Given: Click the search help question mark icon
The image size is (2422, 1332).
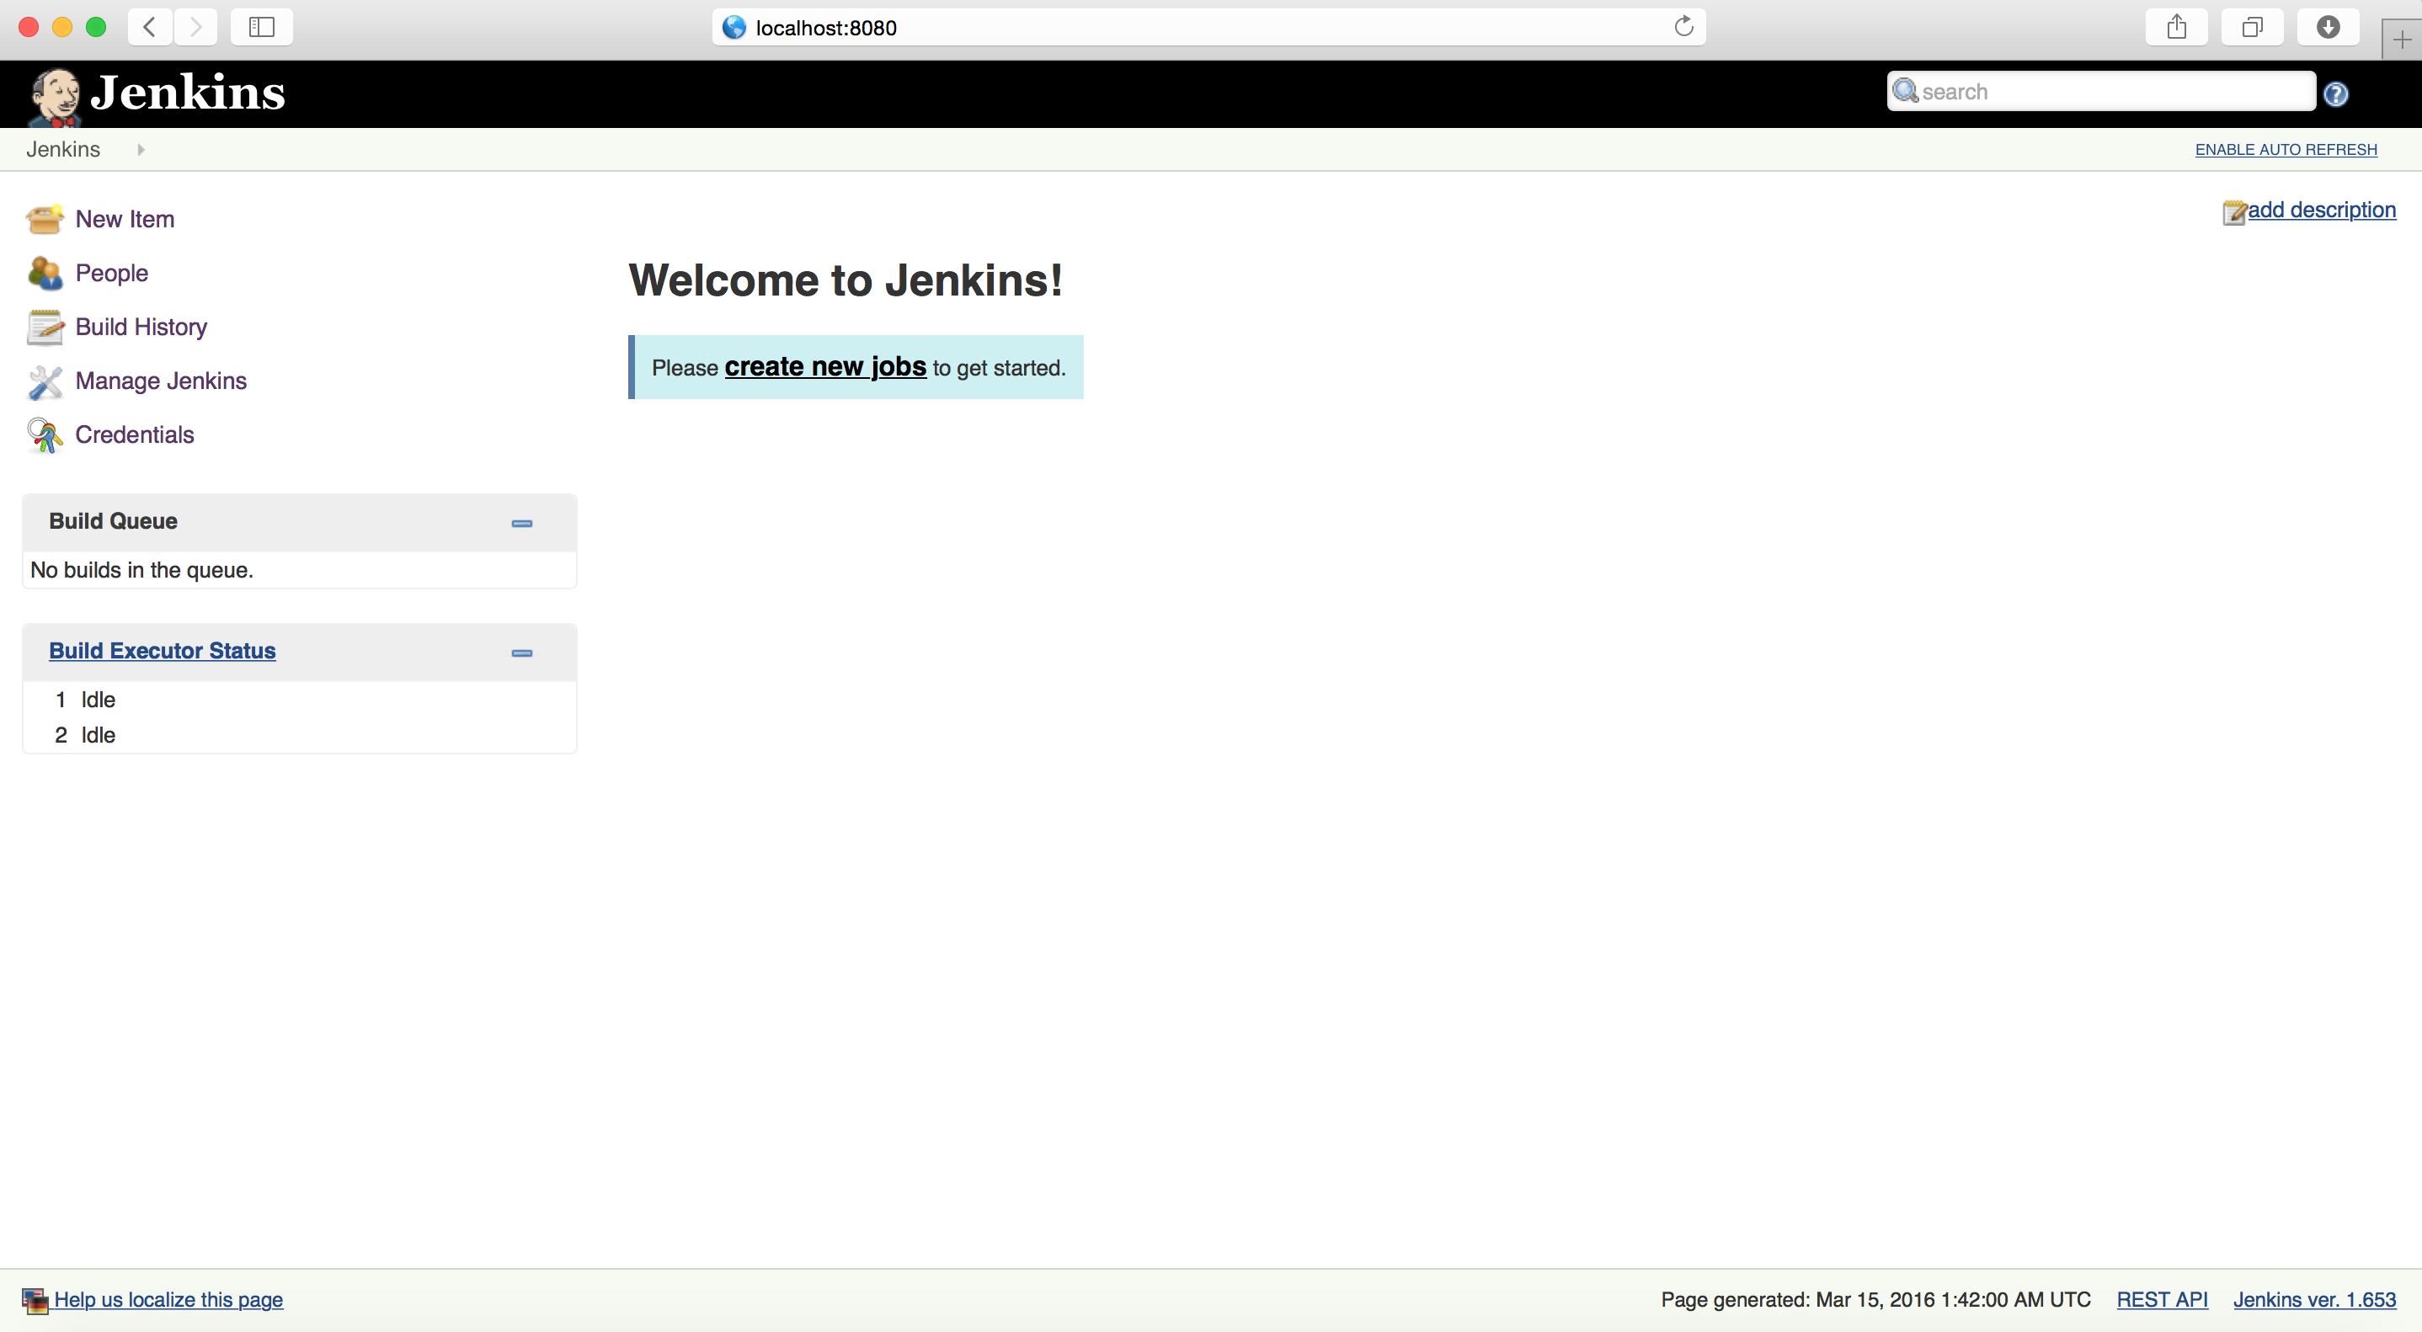Looking at the screenshot, I should coord(2335,94).
